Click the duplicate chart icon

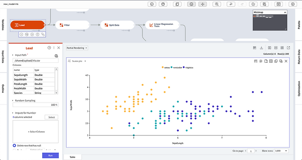[x=276, y=61]
